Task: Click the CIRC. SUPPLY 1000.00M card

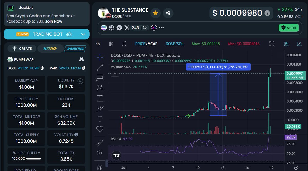Action: coord(26,102)
